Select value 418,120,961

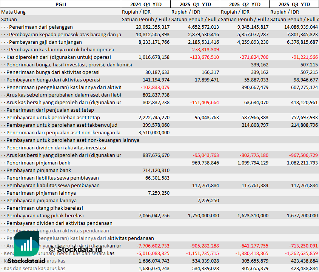point(304,103)
